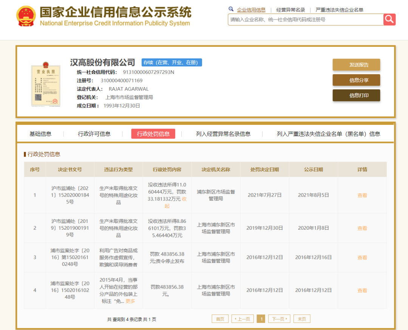Image resolution: width=408 pixels, height=330 pixels.
Task: Expand row 4 violation text with 更多
Action: click(130, 301)
